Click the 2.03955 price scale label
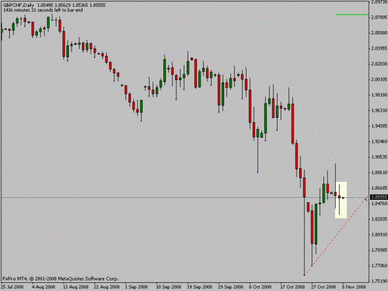The height and width of the screenshot is (291, 388). pyautogui.click(x=379, y=48)
